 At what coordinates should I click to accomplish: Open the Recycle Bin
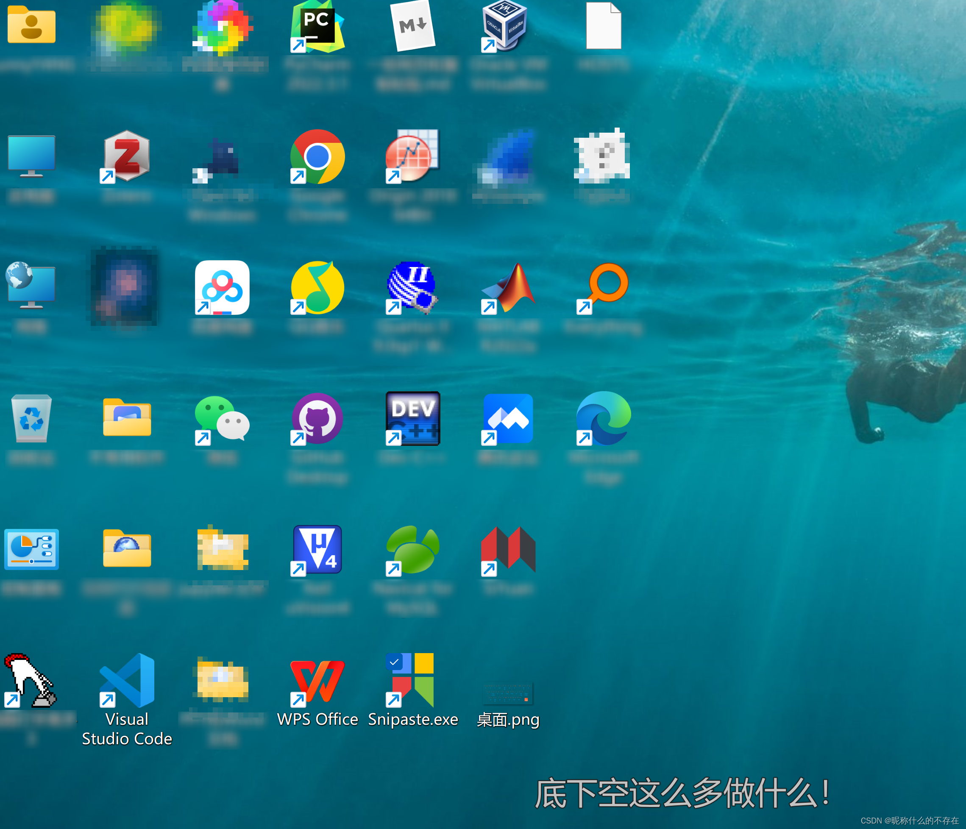[x=31, y=418]
